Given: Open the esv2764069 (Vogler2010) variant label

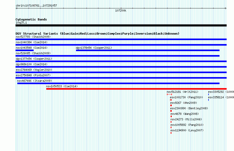Looking at the screenshot, I should (34, 70).
